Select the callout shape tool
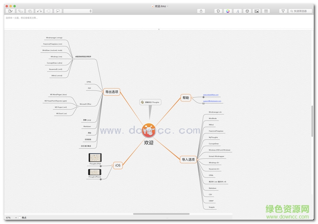Viewport: 318px width, 224px height. [x=48, y=11]
